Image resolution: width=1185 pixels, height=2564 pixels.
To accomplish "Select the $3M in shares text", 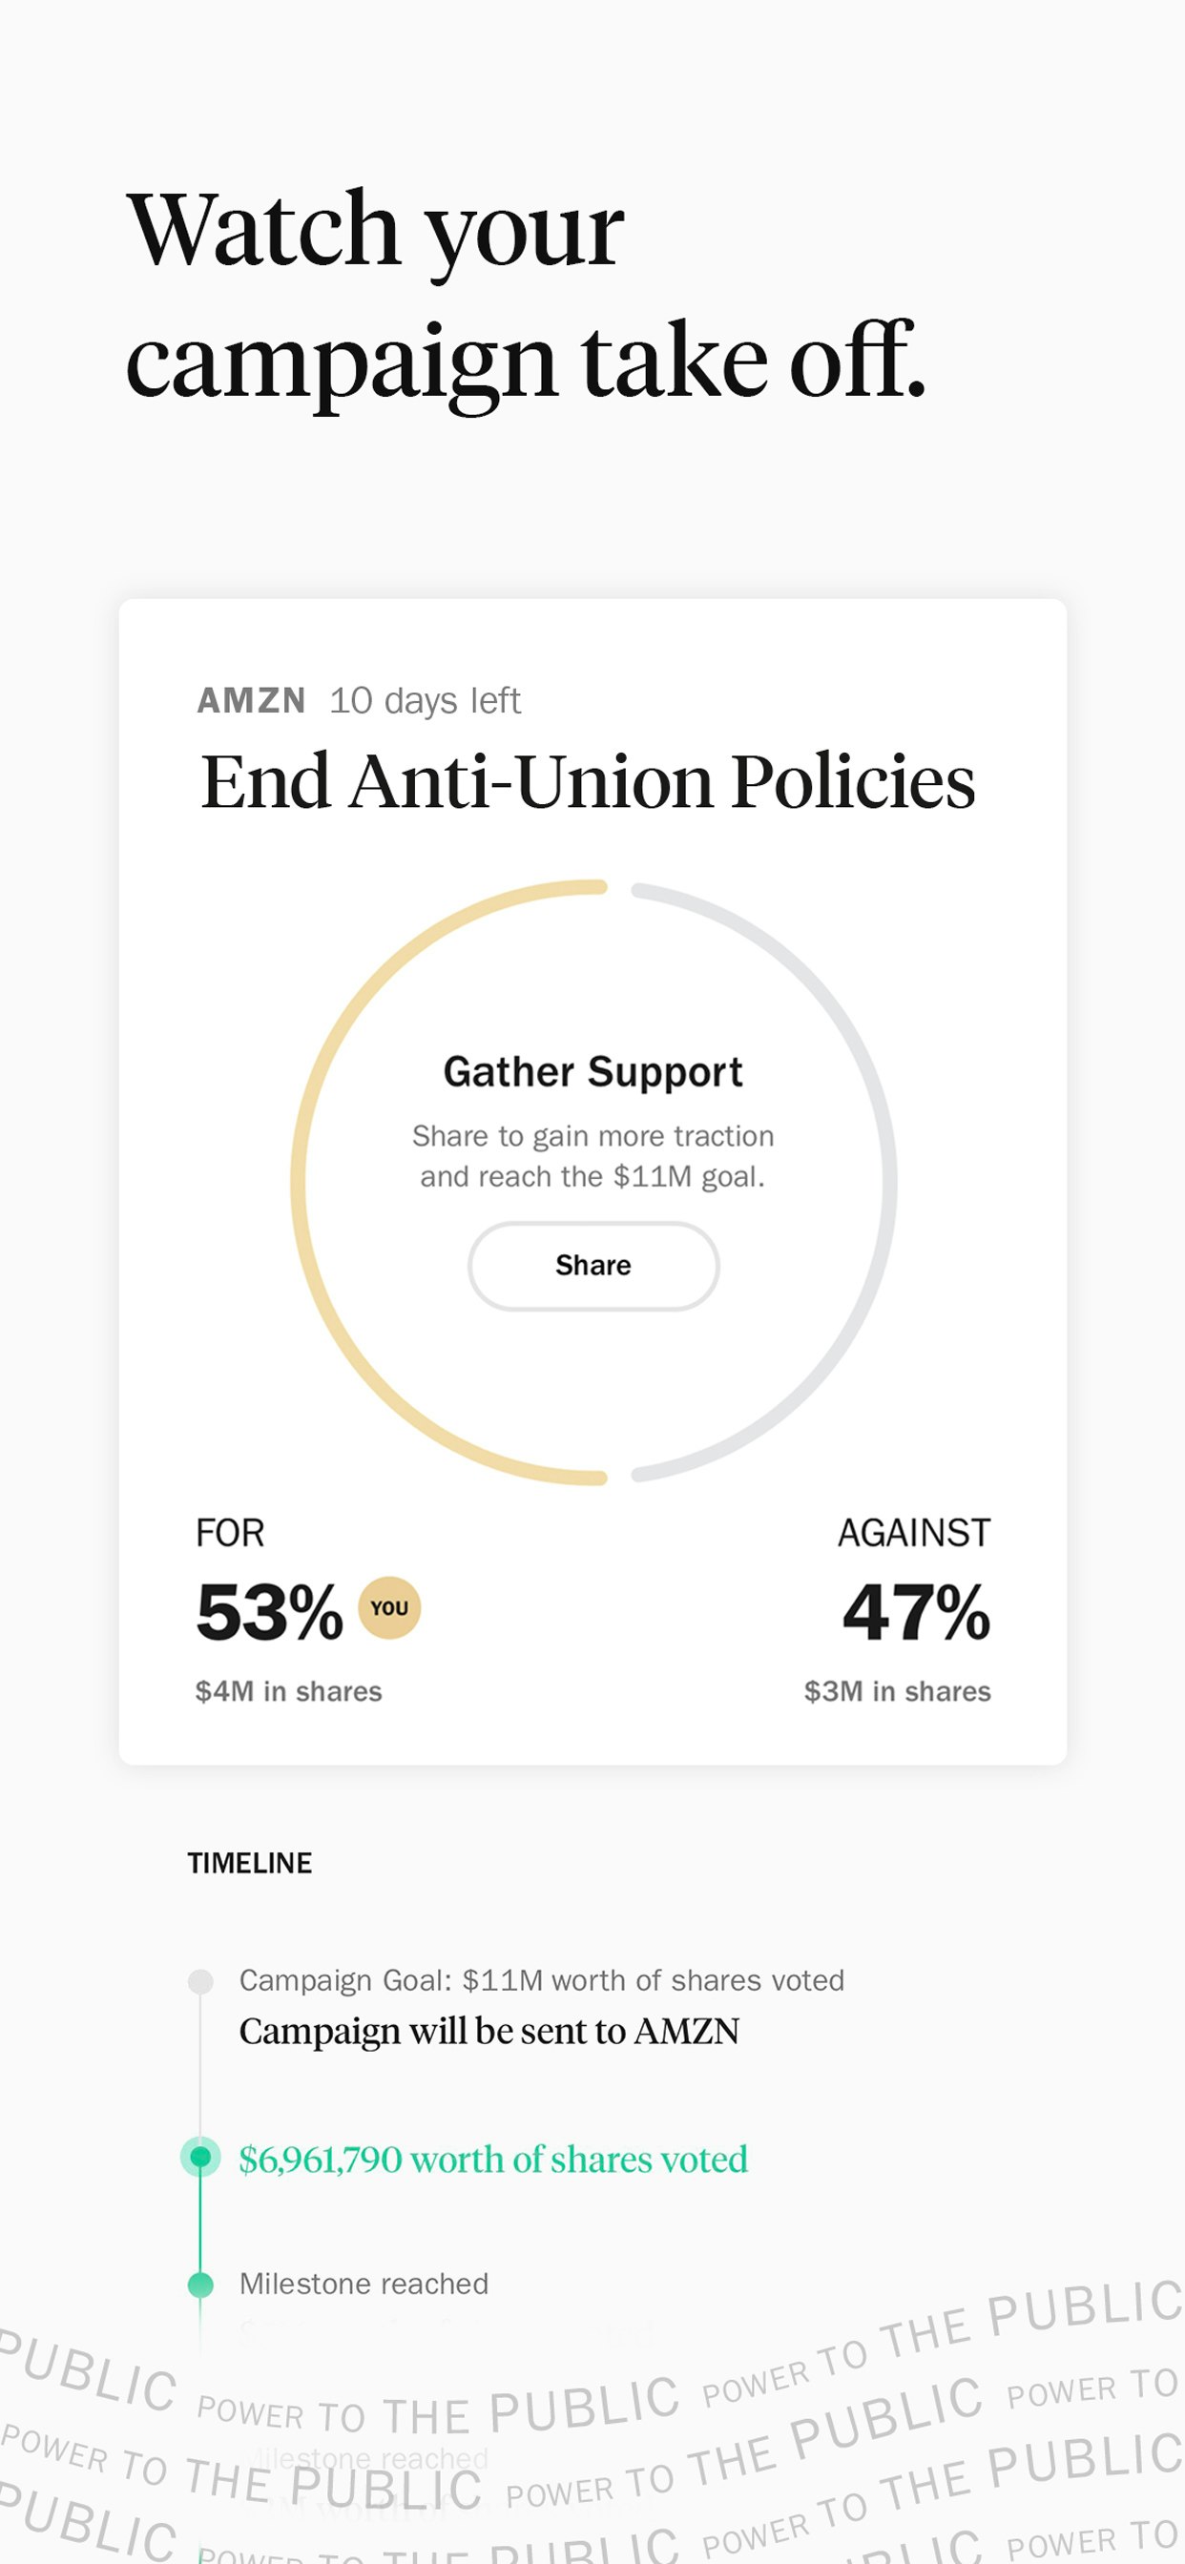I will click(897, 1691).
